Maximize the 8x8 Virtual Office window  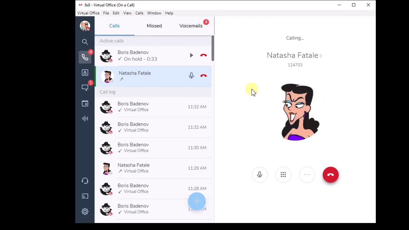pos(354,5)
